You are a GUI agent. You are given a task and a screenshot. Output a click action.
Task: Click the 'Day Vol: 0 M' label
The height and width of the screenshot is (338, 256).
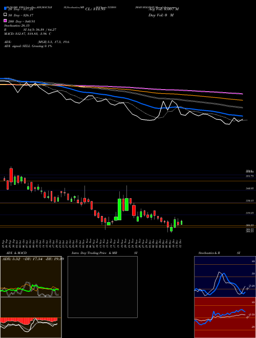161,15
